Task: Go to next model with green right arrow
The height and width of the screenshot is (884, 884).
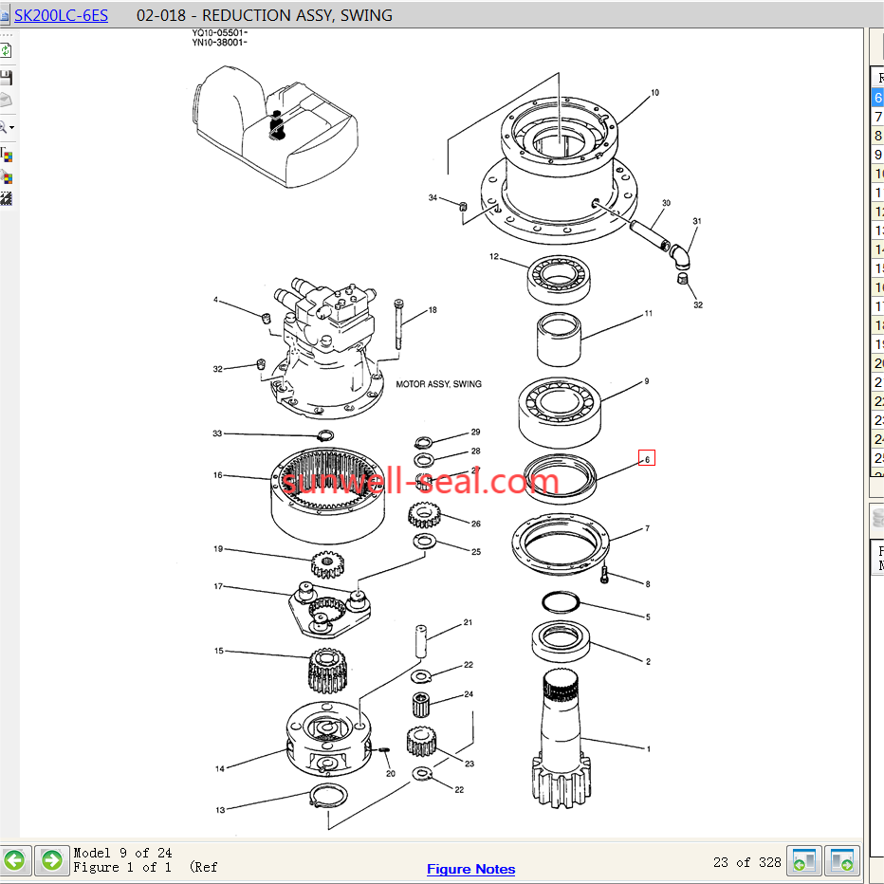Action: (51, 860)
